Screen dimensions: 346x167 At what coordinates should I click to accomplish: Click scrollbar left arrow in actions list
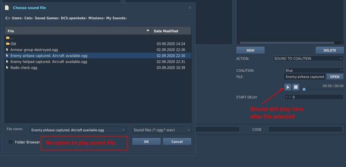pos(238,43)
